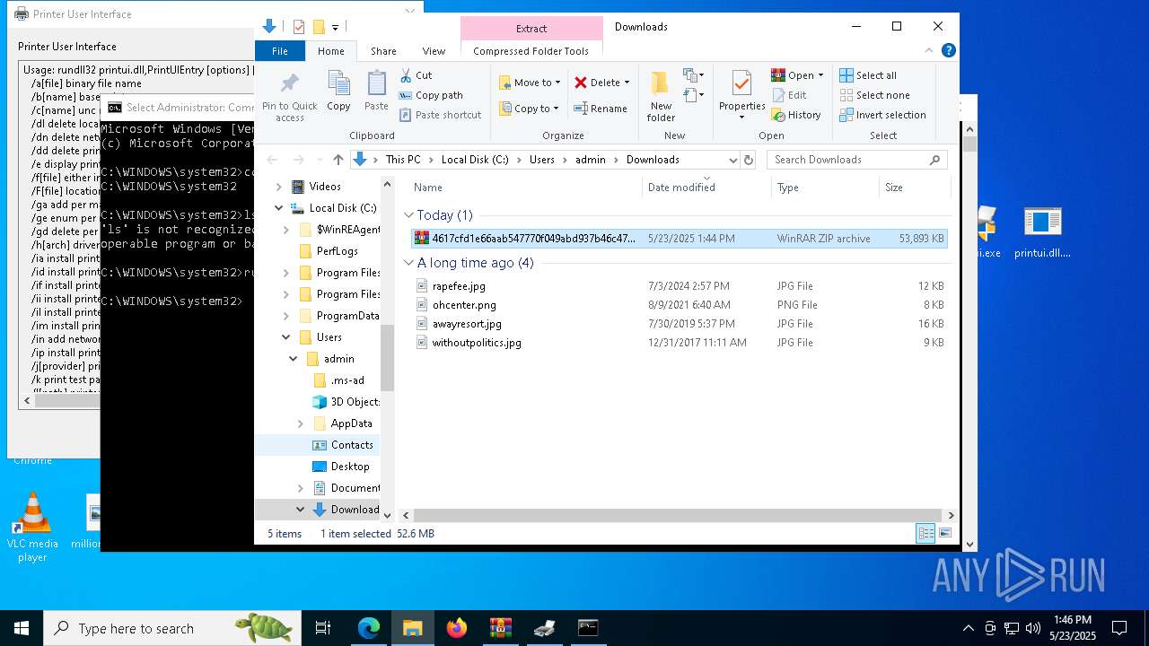The image size is (1149, 646).
Task: Switch to the Share ribbon tab
Action: (x=383, y=51)
